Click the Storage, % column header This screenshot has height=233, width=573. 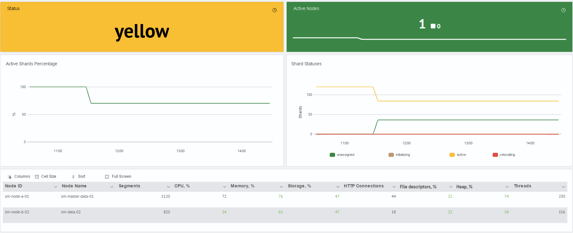click(299, 186)
